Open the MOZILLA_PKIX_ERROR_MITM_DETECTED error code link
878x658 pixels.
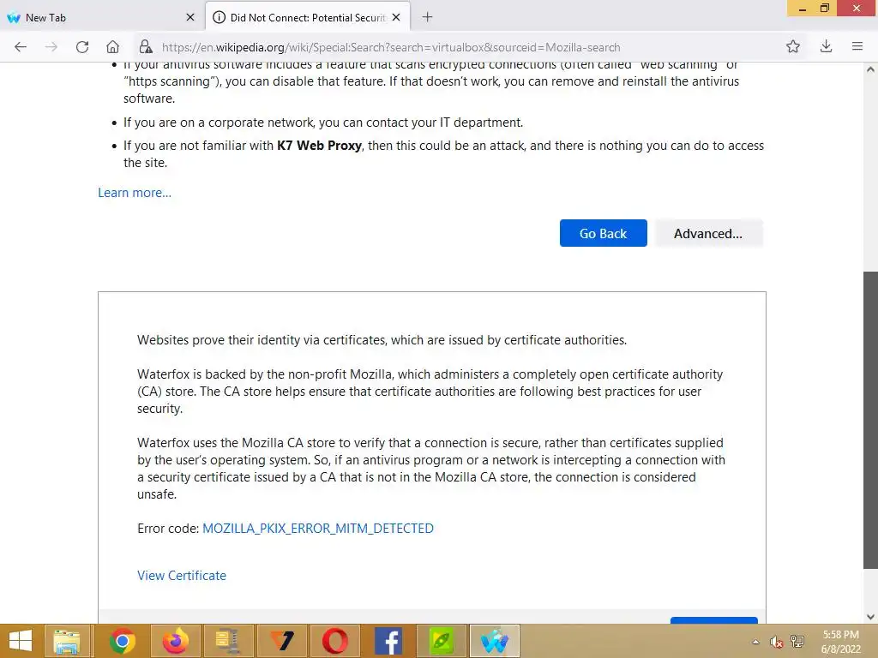point(318,528)
